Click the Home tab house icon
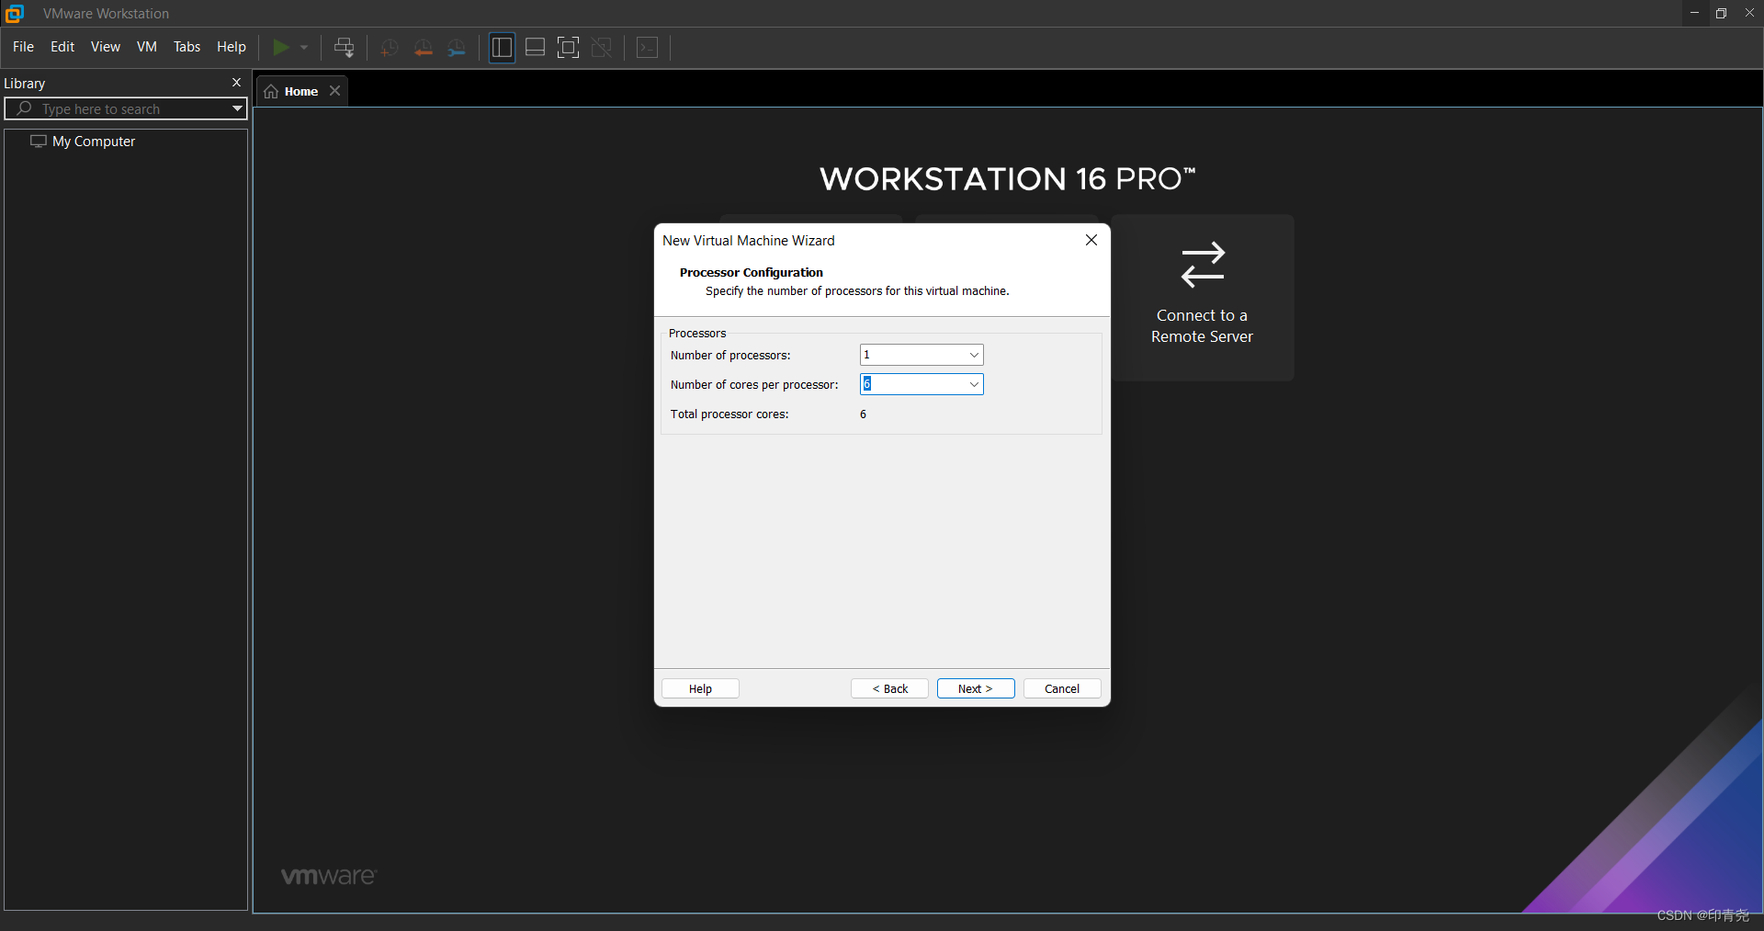1764x931 pixels. (x=271, y=91)
